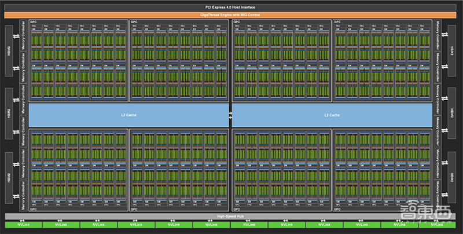This screenshot has width=463, height=234.
Task: Select the second NVLink block from the left
Action: (x=61, y=225)
